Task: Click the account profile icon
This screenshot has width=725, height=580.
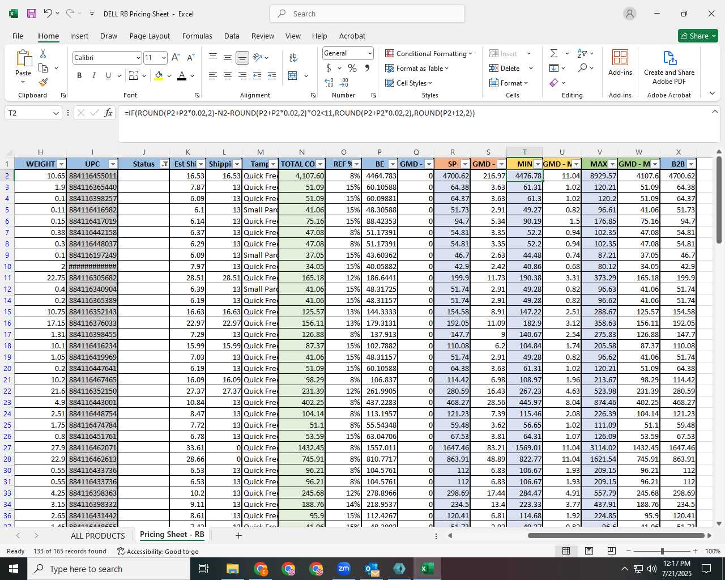Action: coord(630,14)
